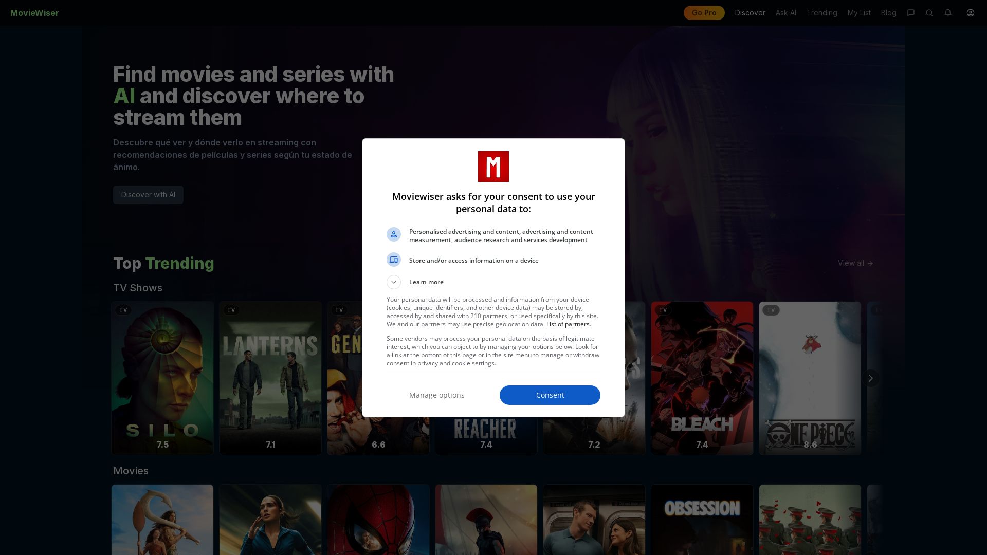Viewport: 987px width, 555px height.
Task: Click the red M logo in consent dialog
Action: (493, 166)
